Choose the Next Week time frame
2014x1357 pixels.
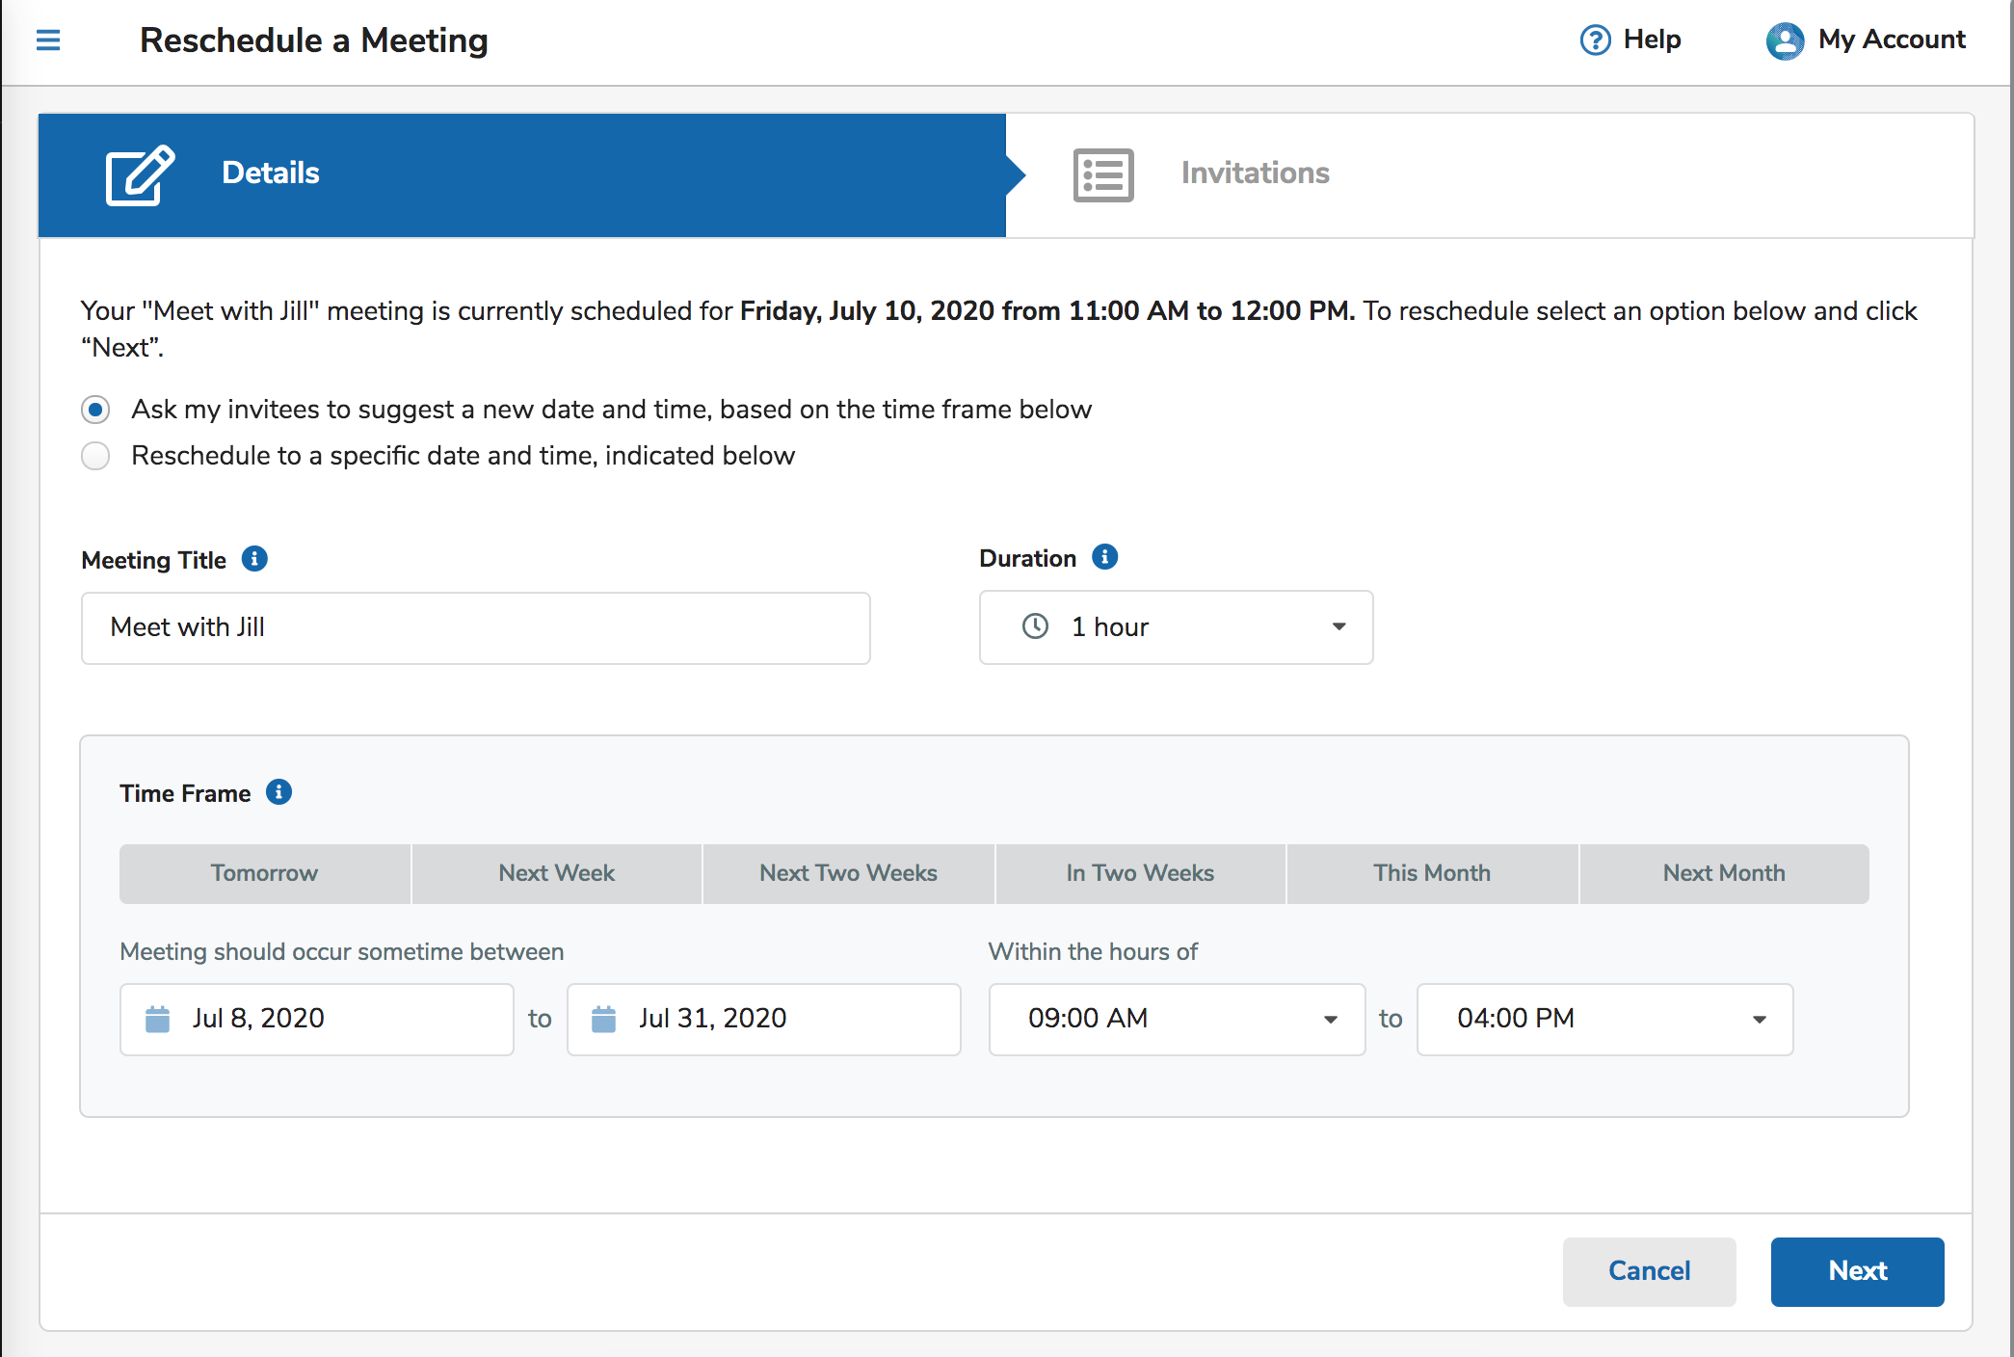pyautogui.click(x=557, y=873)
